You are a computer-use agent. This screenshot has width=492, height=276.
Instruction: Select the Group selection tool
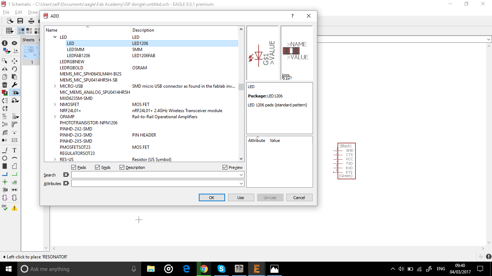pyautogui.click(x=5, y=61)
